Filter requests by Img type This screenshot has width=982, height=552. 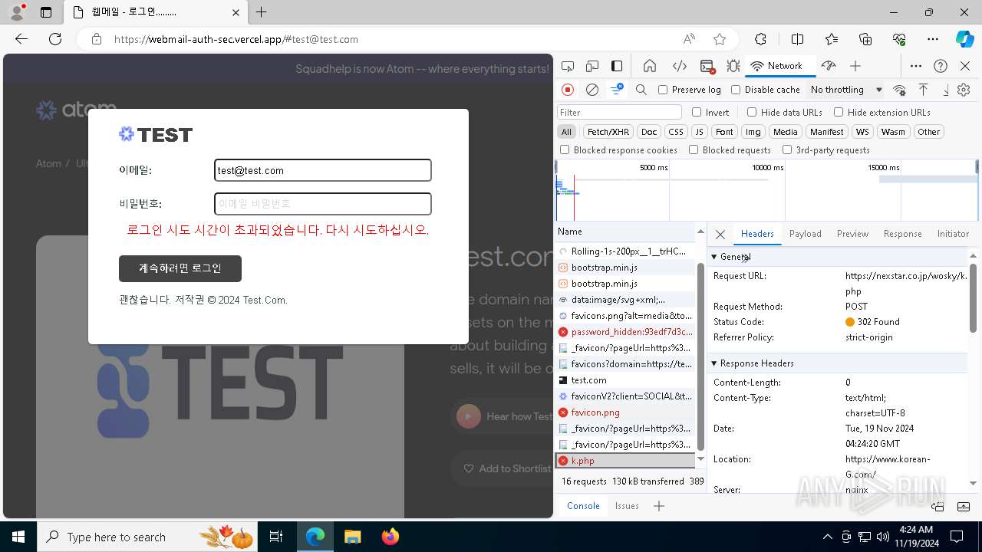click(x=753, y=132)
